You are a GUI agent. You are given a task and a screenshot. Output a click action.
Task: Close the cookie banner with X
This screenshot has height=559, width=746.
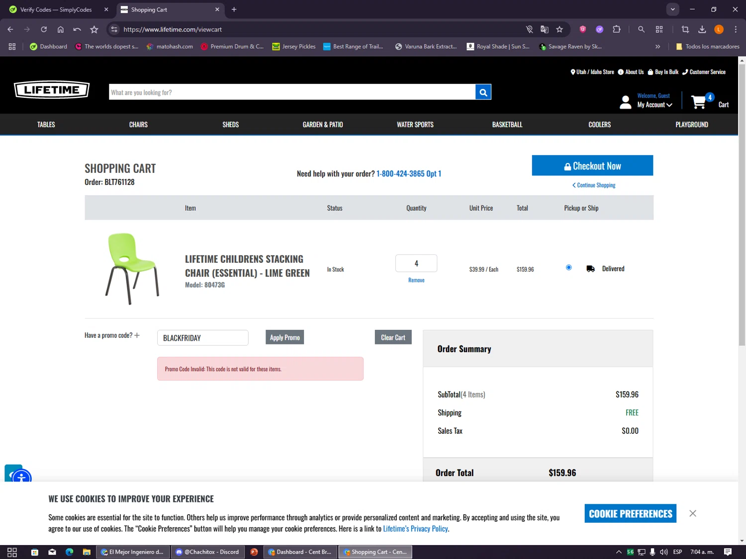693,513
